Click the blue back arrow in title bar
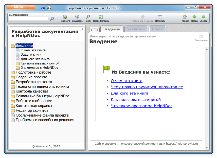This screenshot has height=158, width=217. tap(43, 8)
